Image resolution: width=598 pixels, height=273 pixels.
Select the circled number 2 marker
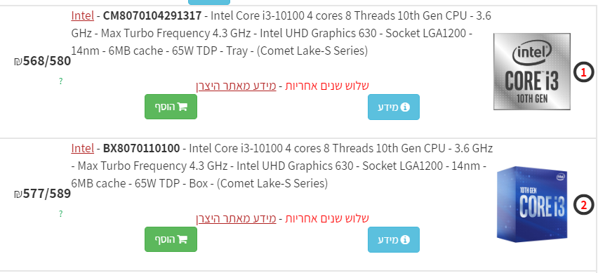coord(583,205)
